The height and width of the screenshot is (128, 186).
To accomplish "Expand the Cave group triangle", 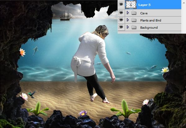I will click(128, 12).
